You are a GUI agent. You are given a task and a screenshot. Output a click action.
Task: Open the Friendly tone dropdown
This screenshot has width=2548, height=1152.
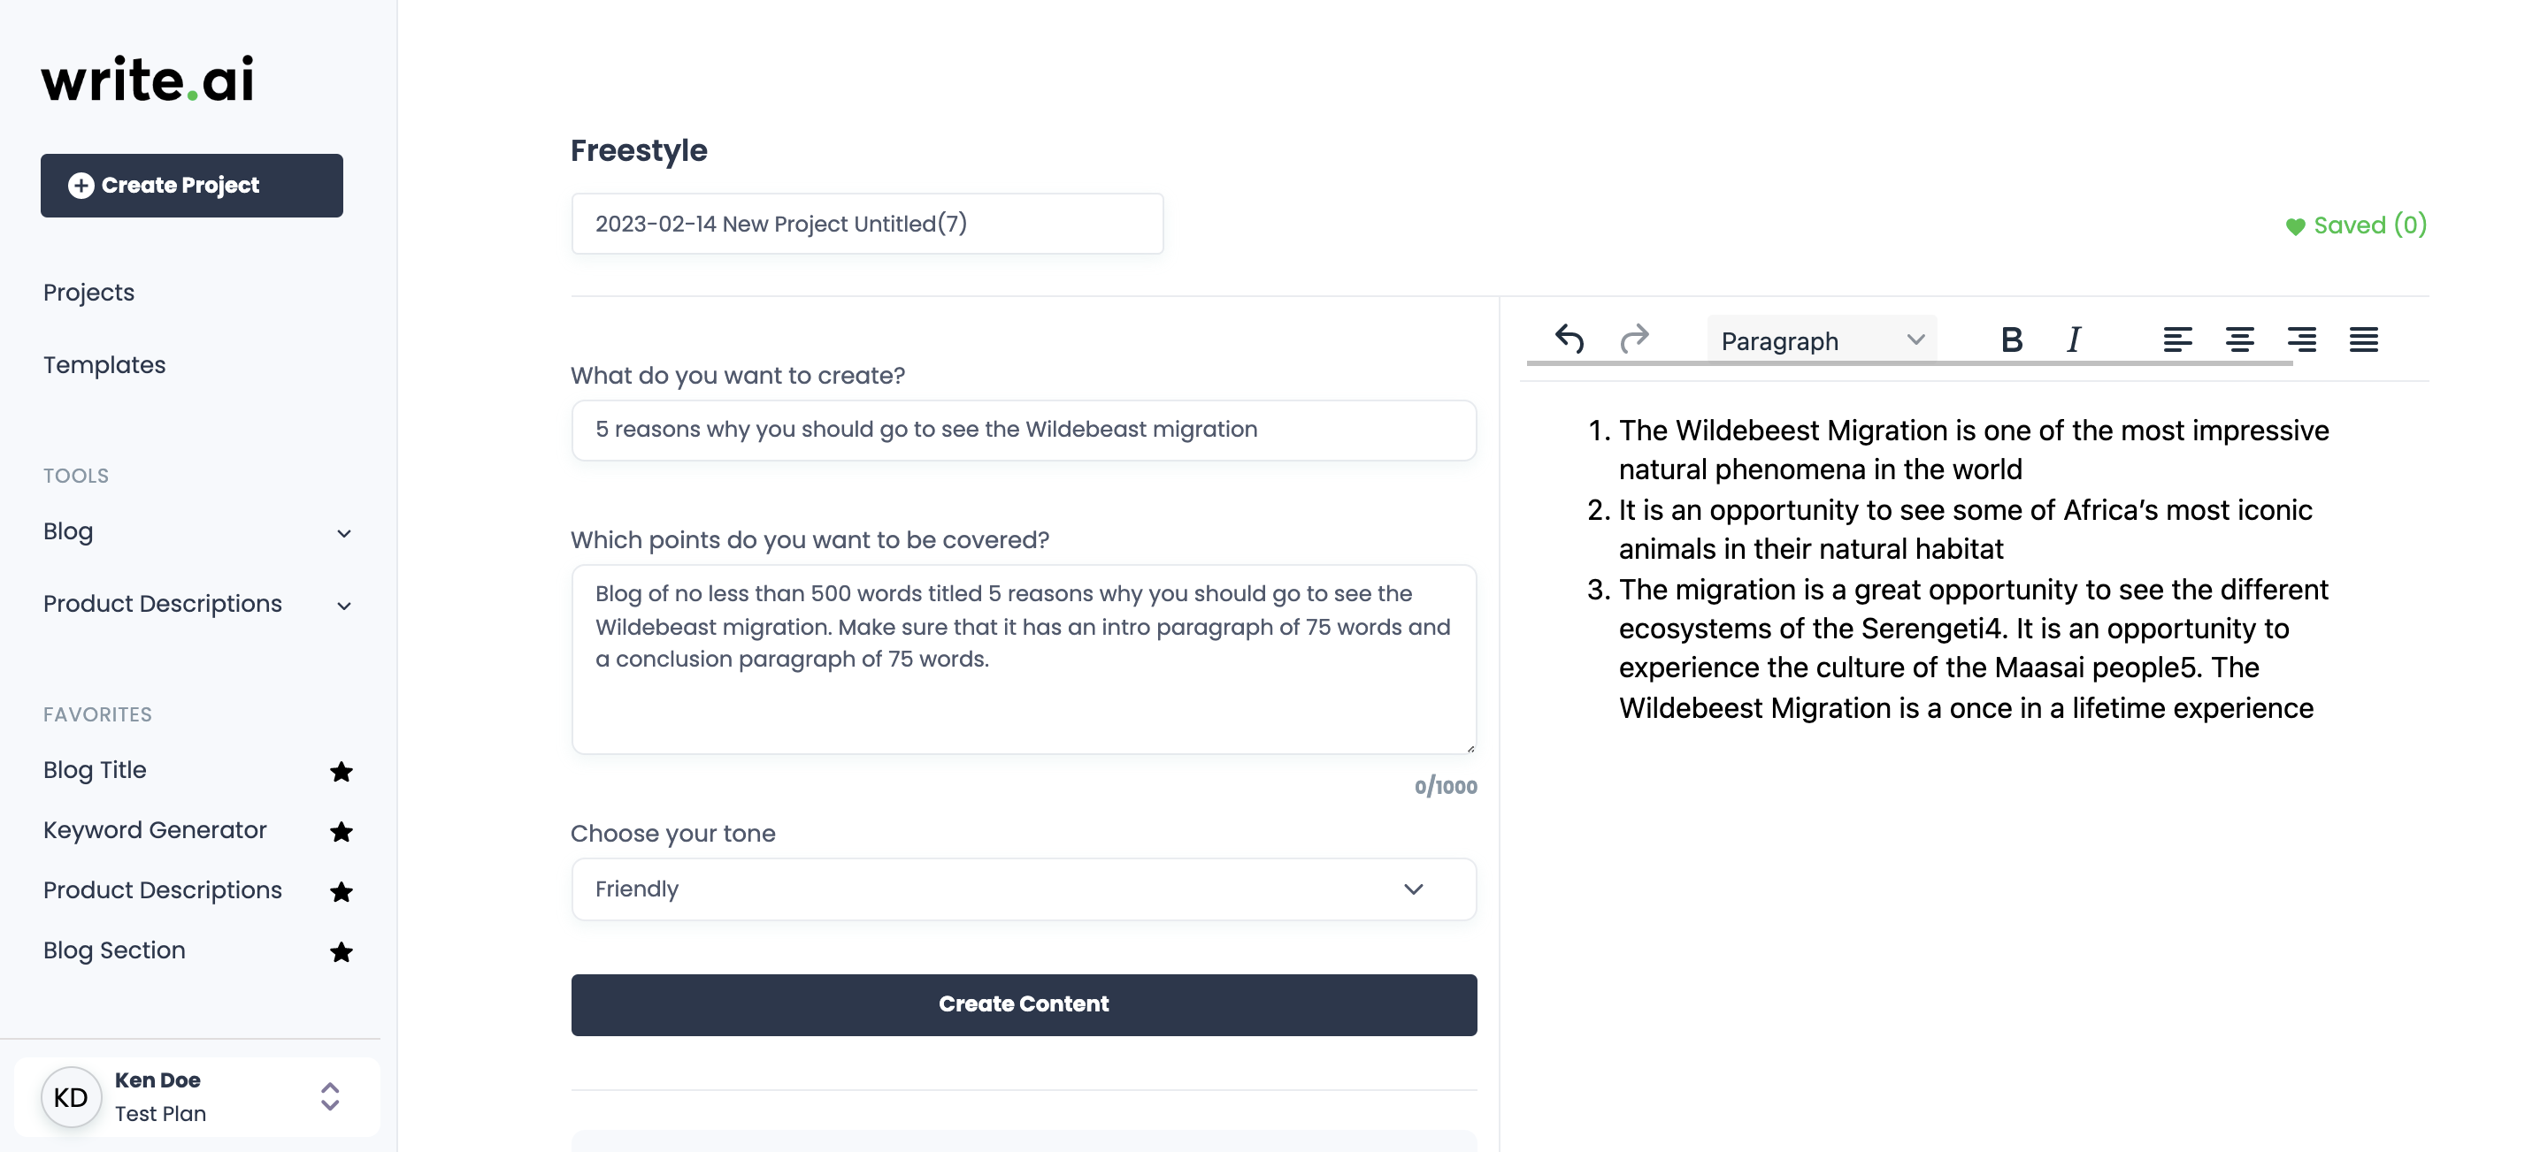1023,889
